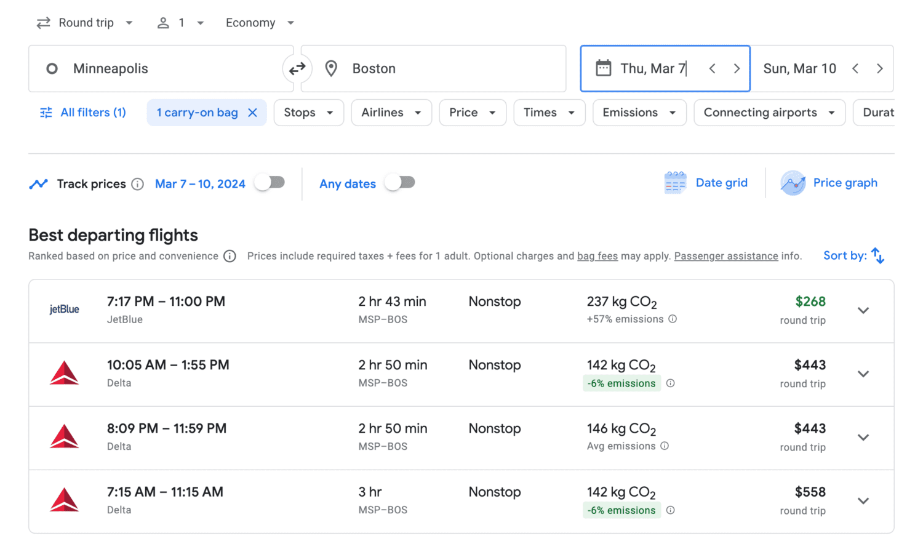Open All filters panel
This screenshot has height=557, width=923.
[x=83, y=113]
